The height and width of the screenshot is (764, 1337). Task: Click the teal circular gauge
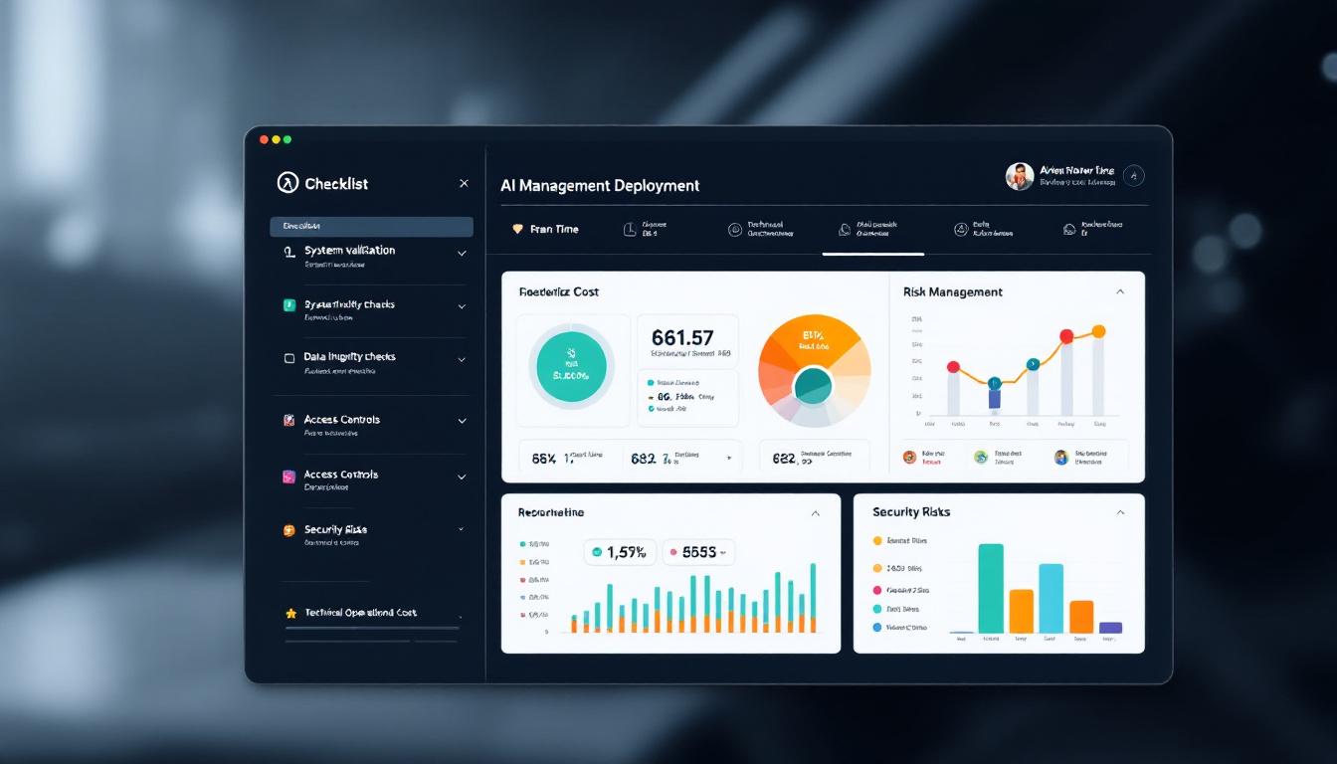[x=571, y=366]
